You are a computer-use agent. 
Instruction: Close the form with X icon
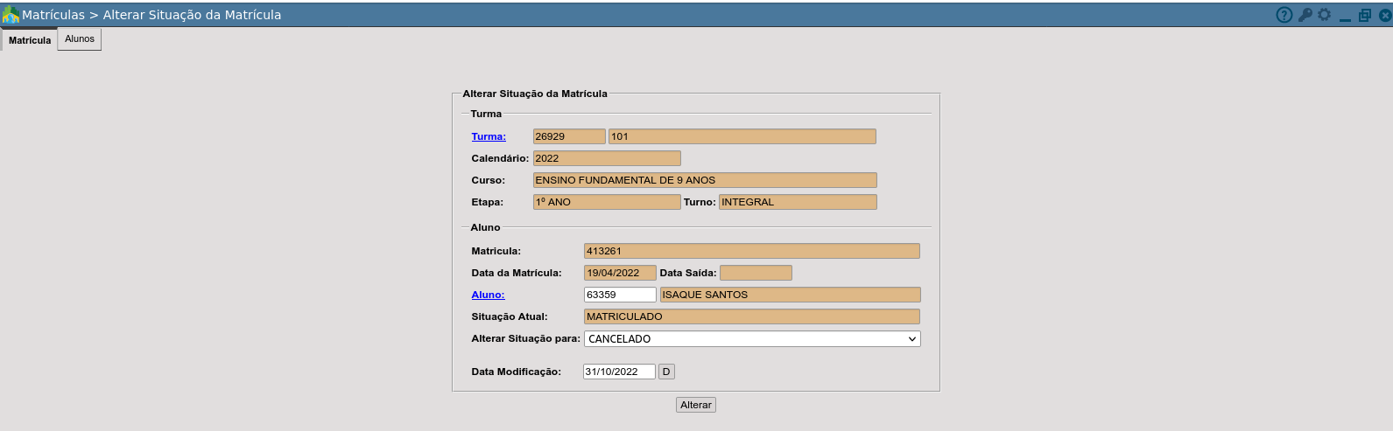click(1384, 15)
